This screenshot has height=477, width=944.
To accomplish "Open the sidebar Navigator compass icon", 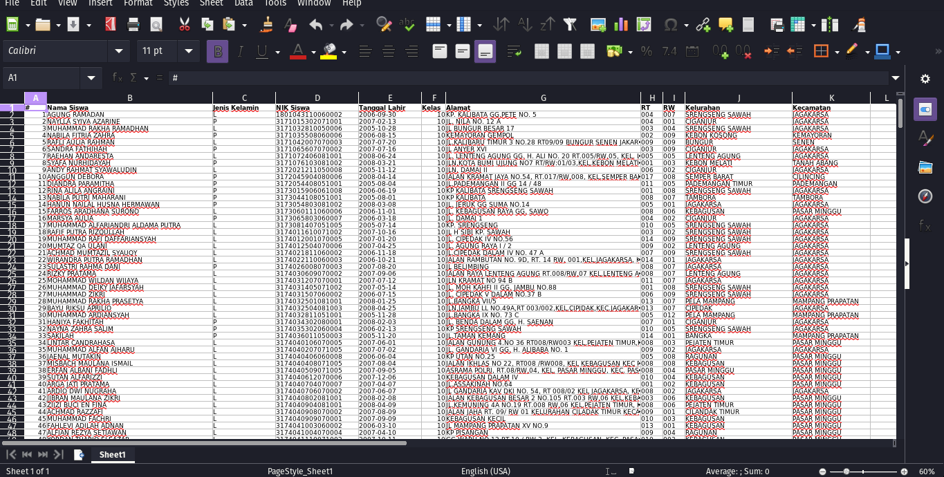I will (x=925, y=196).
